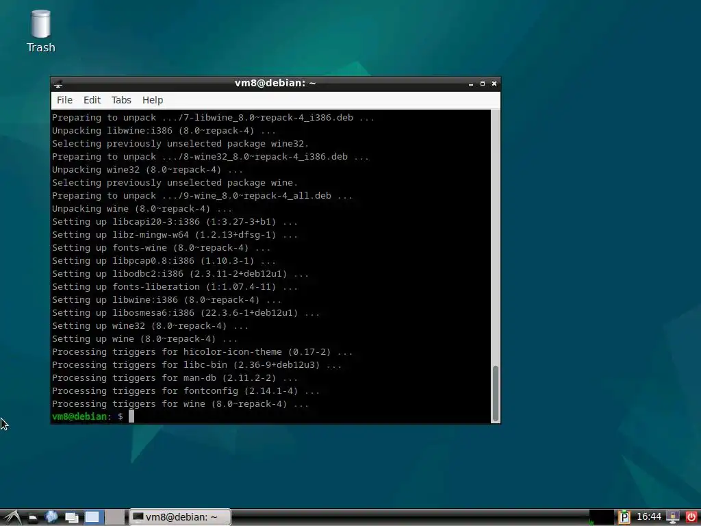Click the line with '9-wine_8.0~repack-4_all.deb'

point(202,196)
